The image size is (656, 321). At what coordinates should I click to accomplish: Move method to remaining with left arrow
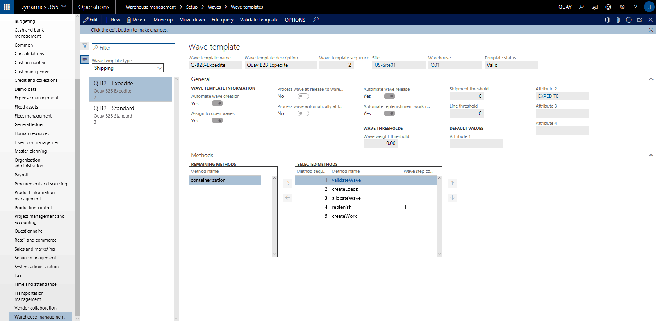[x=287, y=198]
